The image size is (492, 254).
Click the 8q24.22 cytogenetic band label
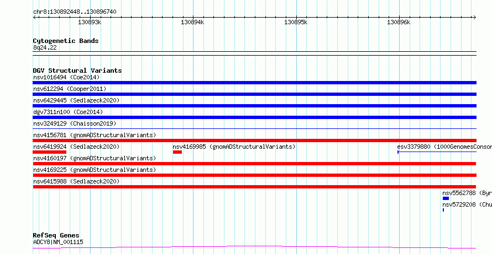pos(45,48)
